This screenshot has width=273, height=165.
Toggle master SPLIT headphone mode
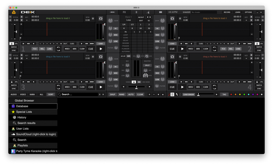(147, 66)
